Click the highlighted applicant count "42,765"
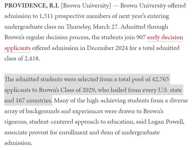The height and width of the screenshot is (150, 192). tap(160, 79)
